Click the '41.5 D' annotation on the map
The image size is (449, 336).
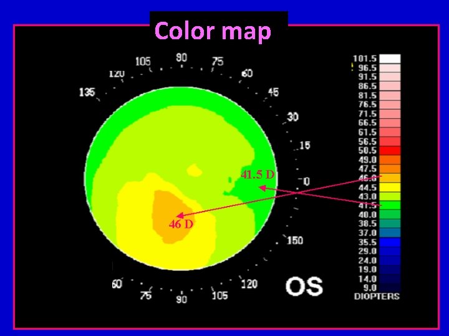[x=258, y=174]
